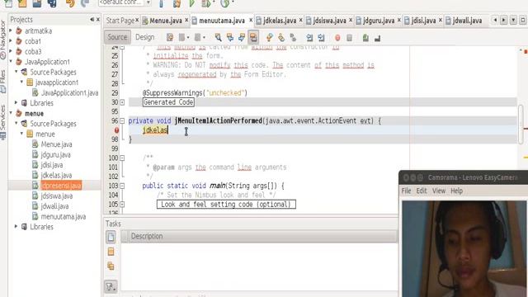
Task: Click Find Next Occurrence icon
Action: 242,37
